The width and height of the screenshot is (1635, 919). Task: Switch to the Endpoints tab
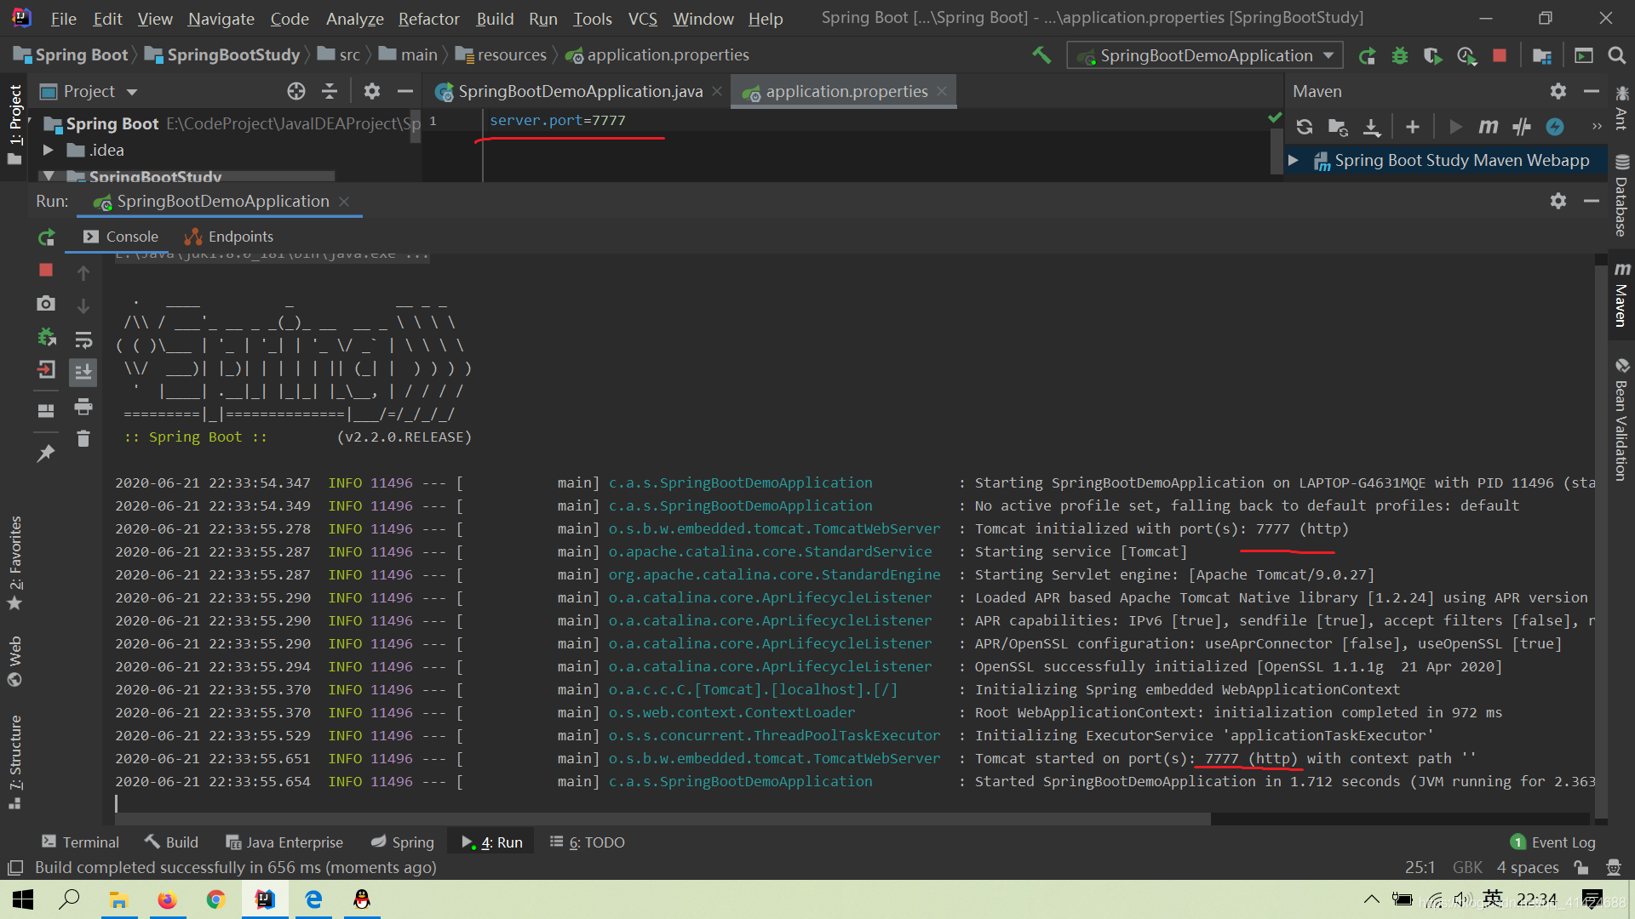(x=229, y=237)
